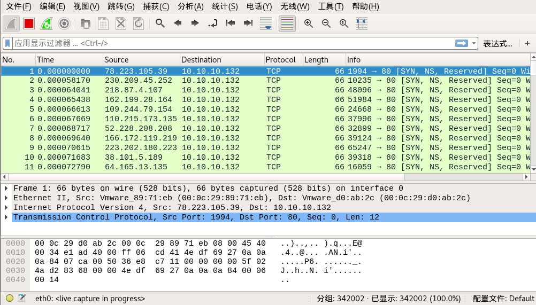Sort by the Info column header
The width and height of the screenshot is (536, 305).
438,60
